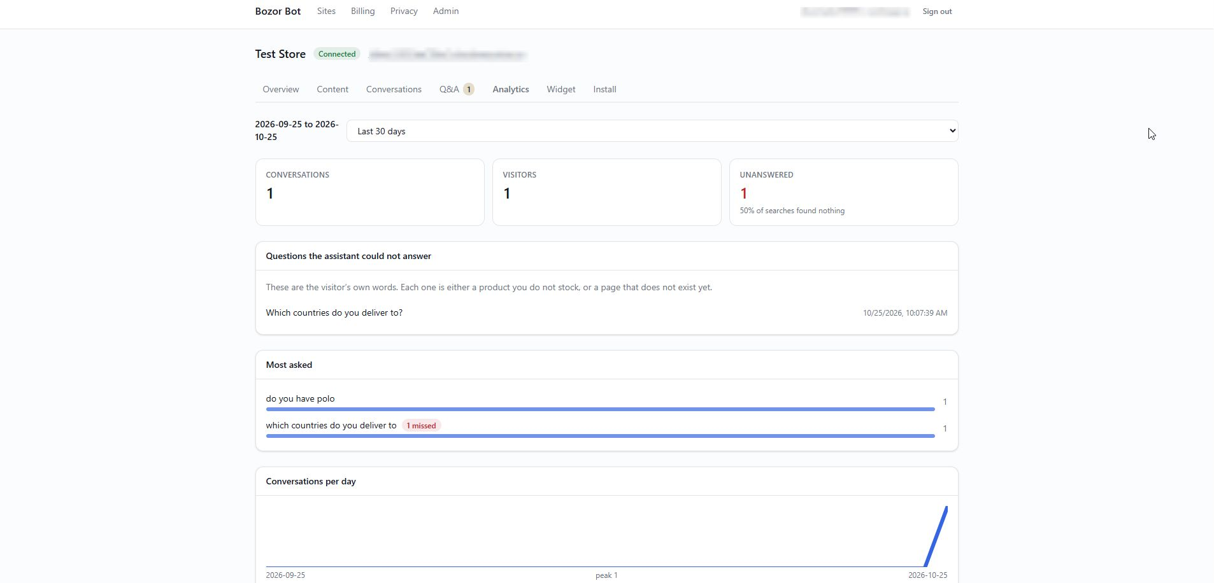
Task: Click the date range 2026-09-25 to 2026-10-25 text
Action: (x=297, y=130)
